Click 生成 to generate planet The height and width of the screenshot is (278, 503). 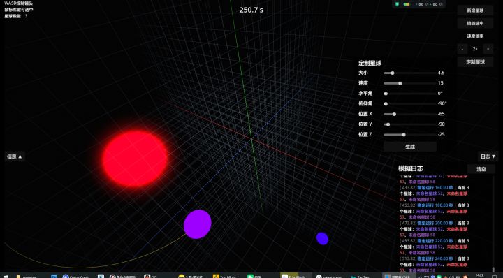[x=410, y=147]
